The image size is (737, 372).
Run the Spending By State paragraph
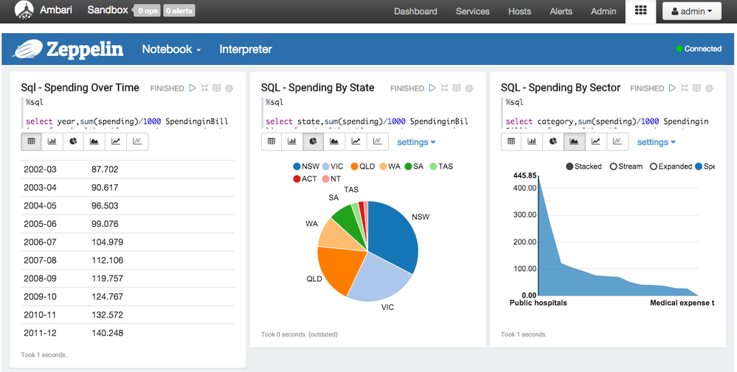coord(432,88)
